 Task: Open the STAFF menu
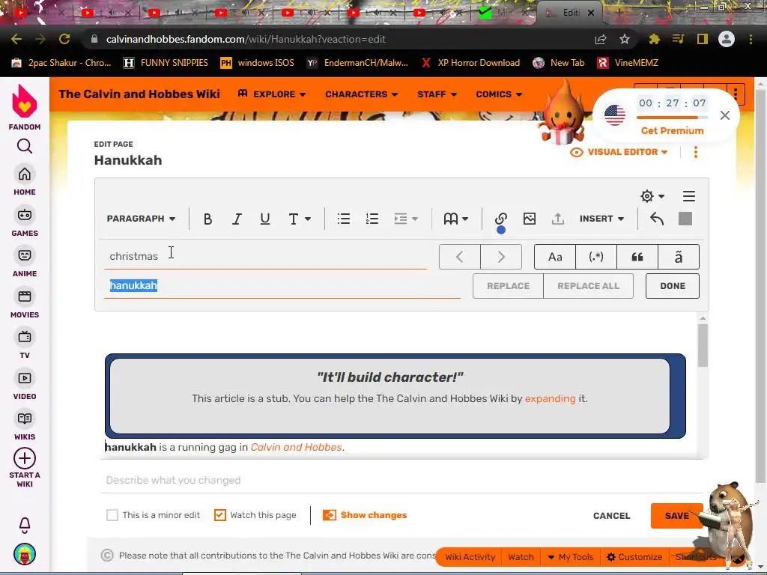coord(437,94)
